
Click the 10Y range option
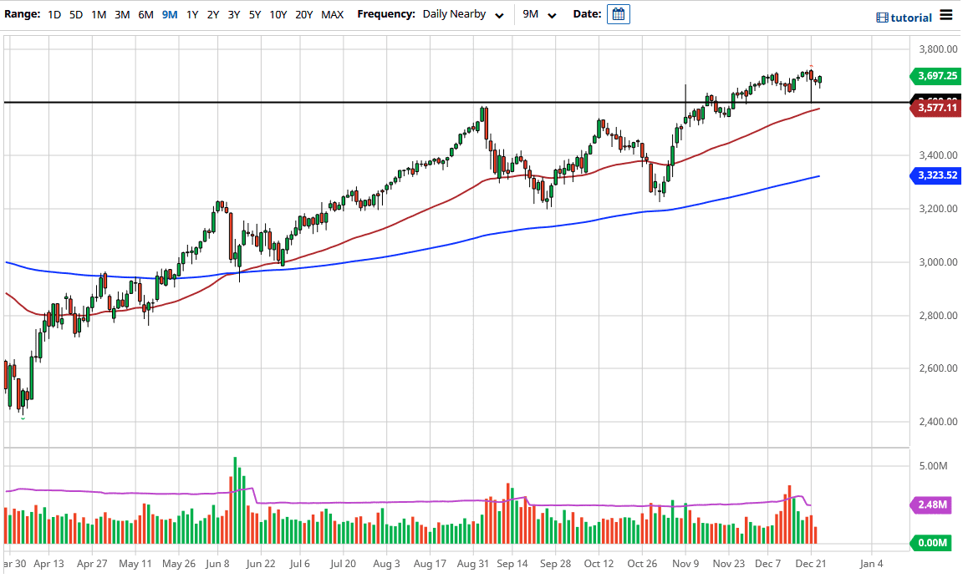point(278,14)
